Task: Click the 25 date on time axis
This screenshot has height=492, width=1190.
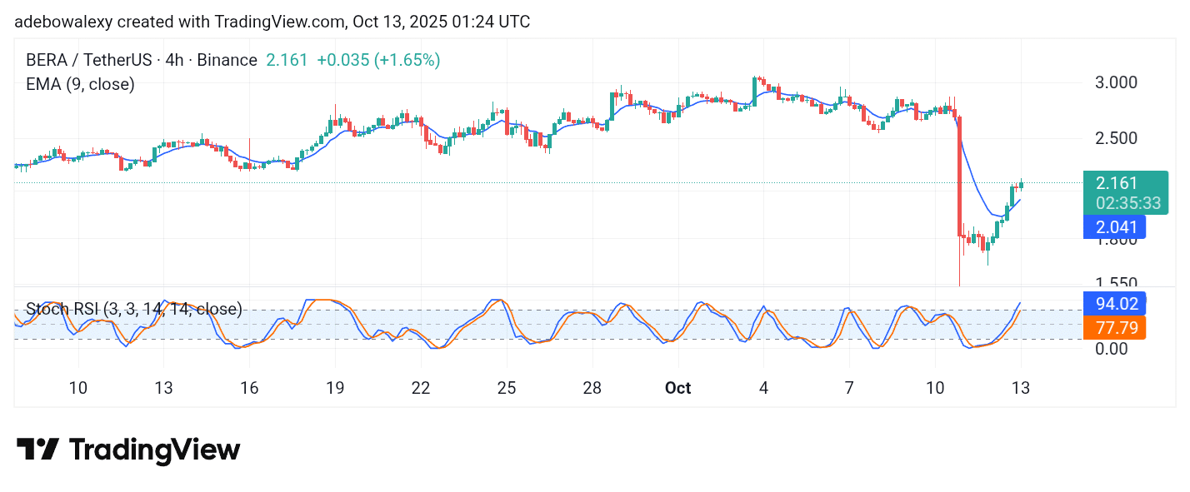Action: (x=507, y=388)
